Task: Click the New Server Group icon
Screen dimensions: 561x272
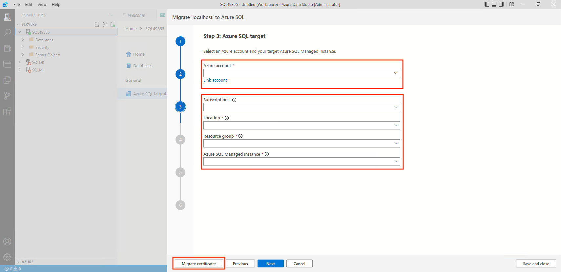Action: click(x=105, y=24)
